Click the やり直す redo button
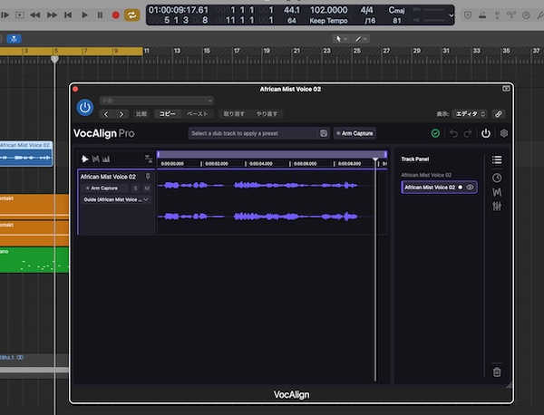The image size is (544, 415). click(x=267, y=114)
